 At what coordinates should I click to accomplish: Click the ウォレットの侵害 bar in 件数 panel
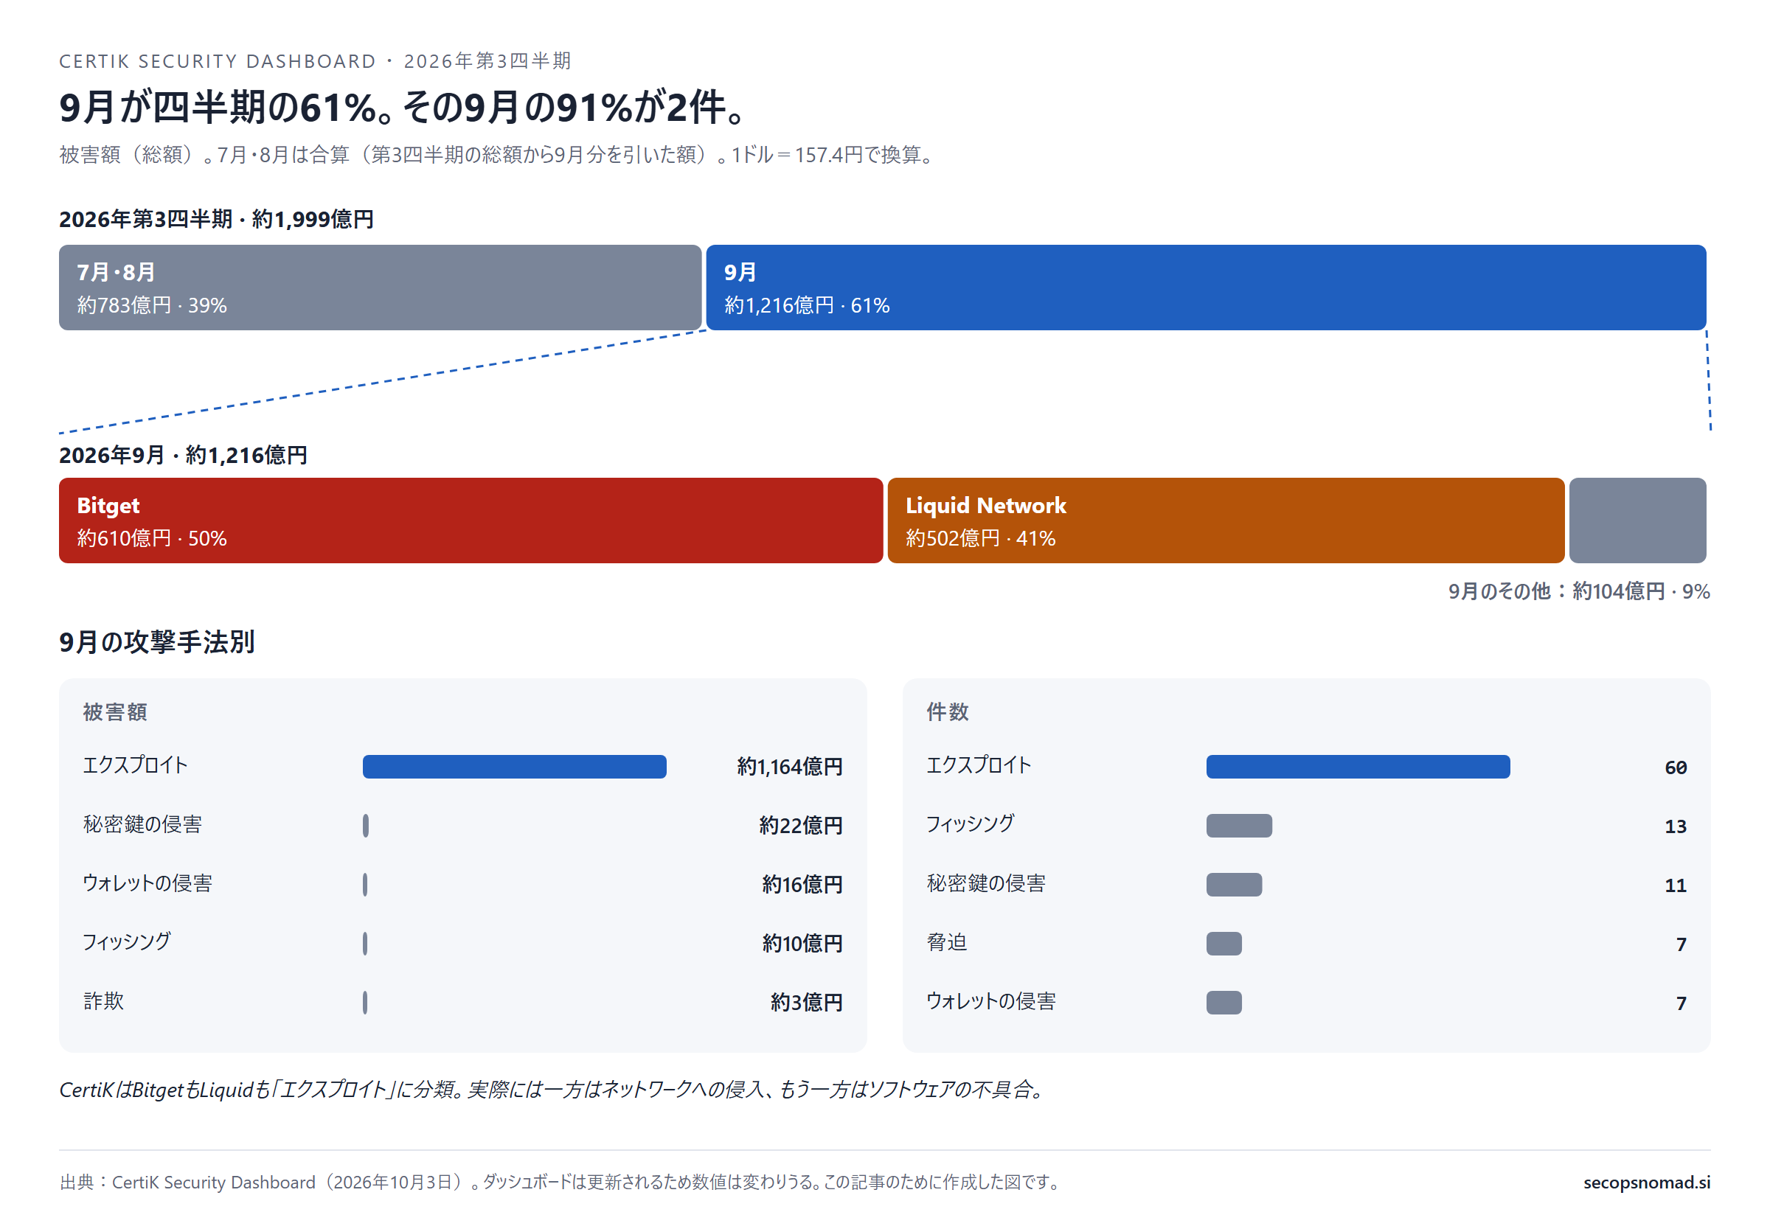coord(1224,1002)
